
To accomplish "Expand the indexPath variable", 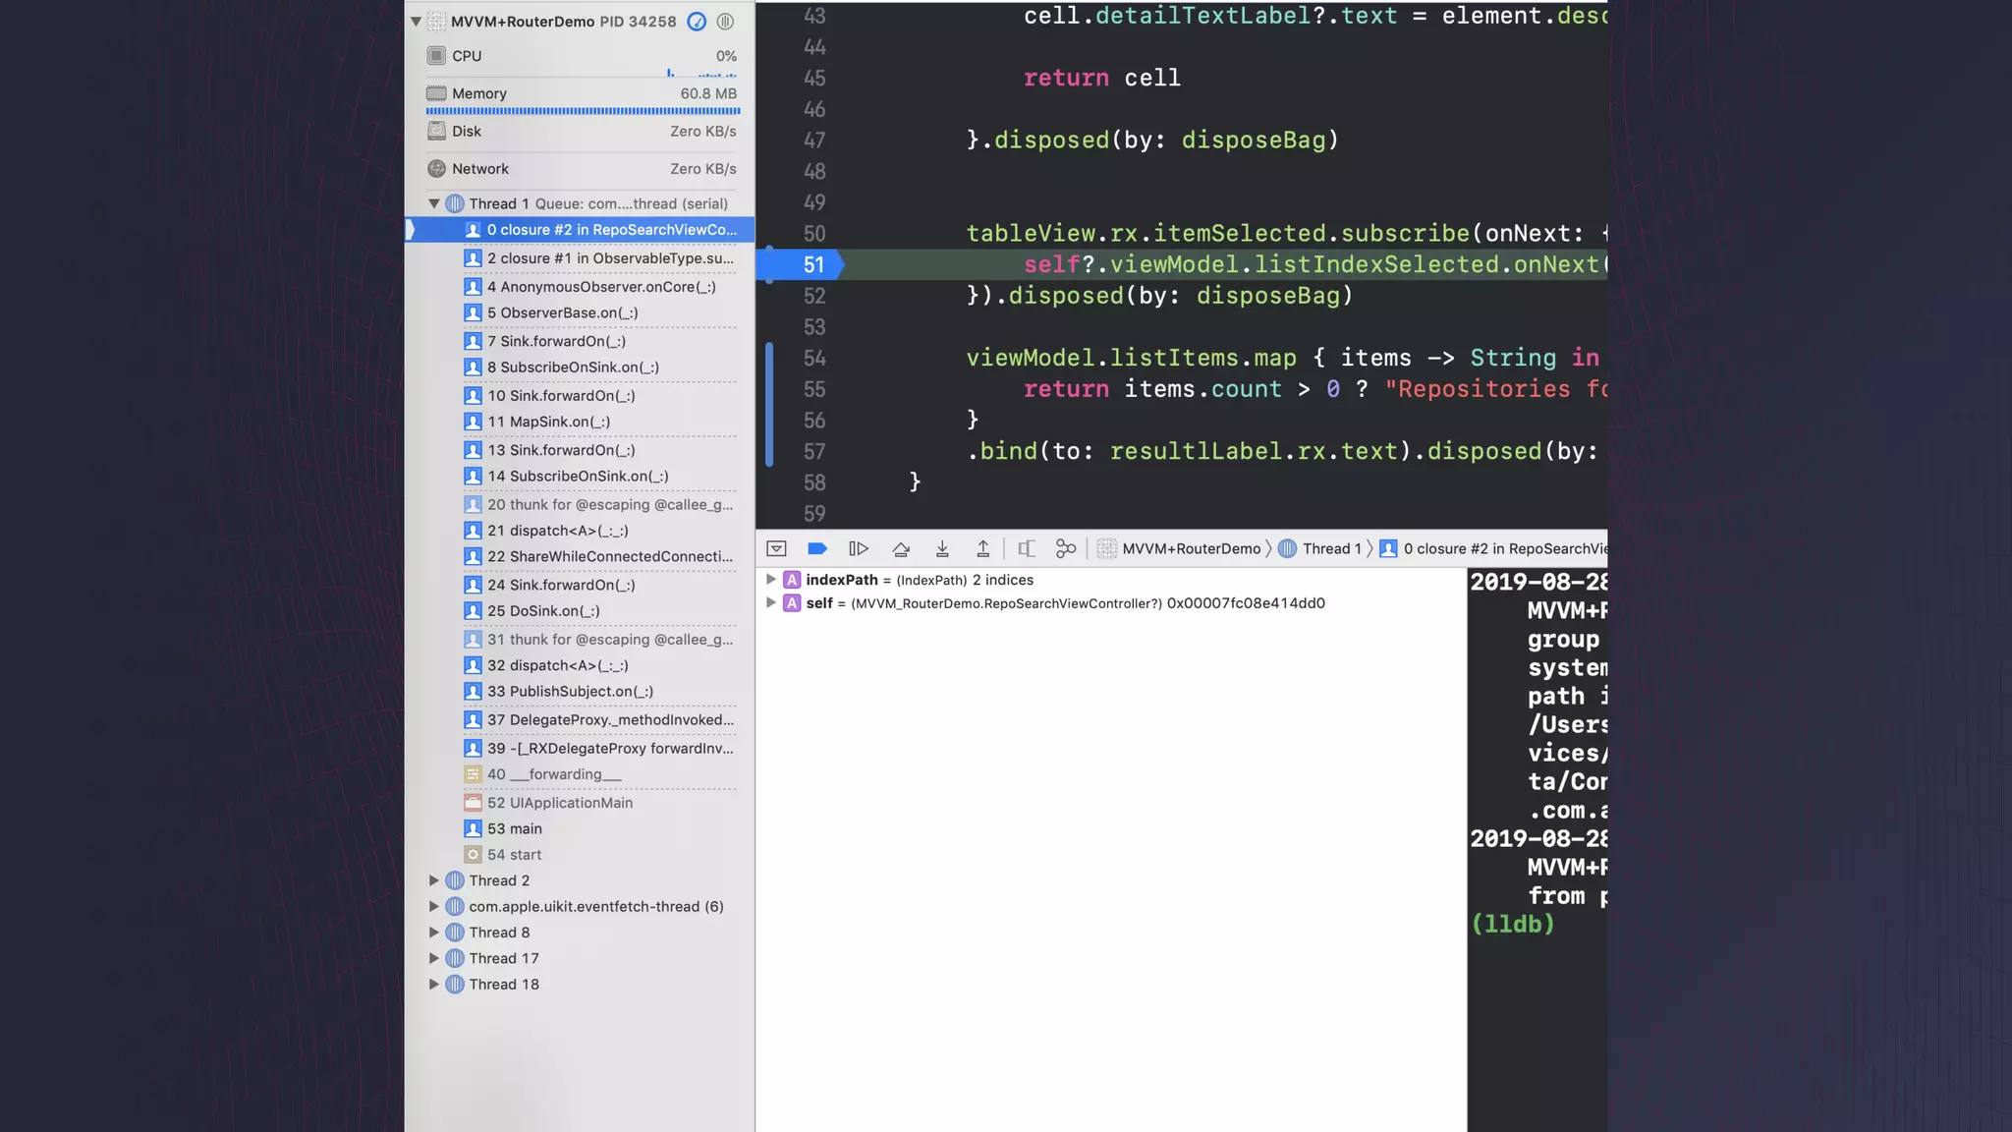I will pos(771,580).
